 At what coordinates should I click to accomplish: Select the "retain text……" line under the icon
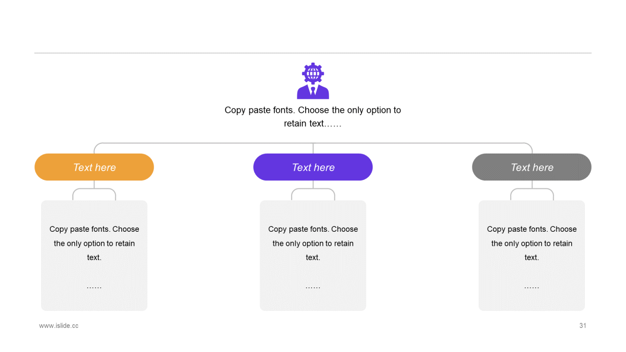(x=313, y=124)
